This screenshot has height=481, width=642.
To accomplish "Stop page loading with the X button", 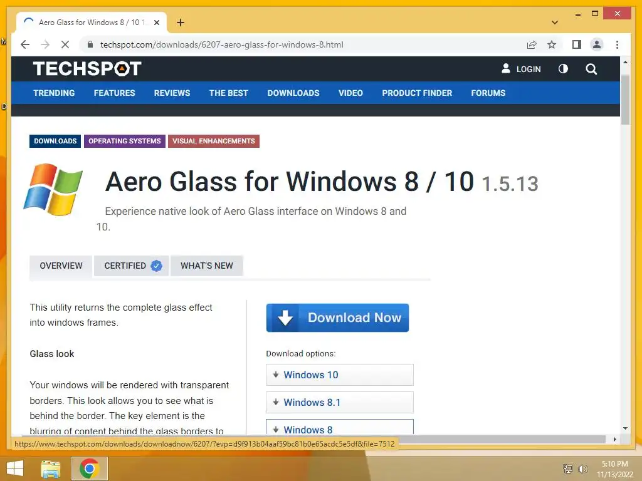I will tap(65, 44).
